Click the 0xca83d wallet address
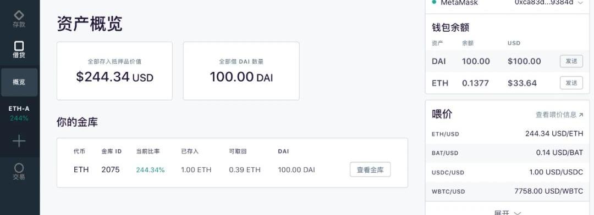This screenshot has height=215, width=594. point(543,3)
